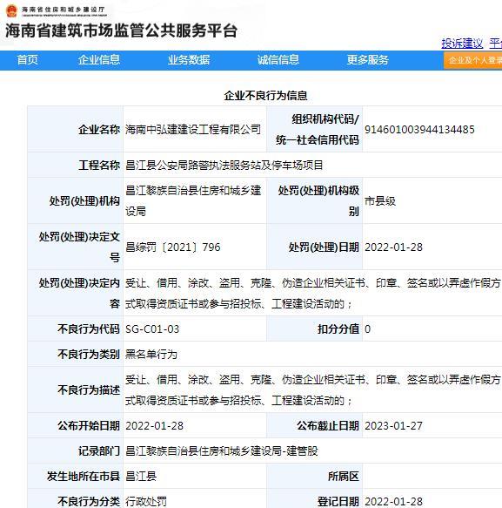Open the 企业信息 menu item
Screen dimensions: 502x508
tap(99, 59)
